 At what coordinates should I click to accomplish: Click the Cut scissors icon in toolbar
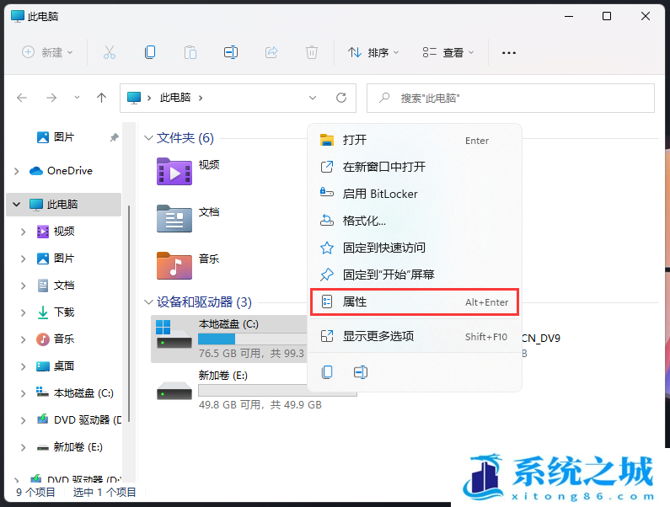pyautogui.click(x=110, y=52)
